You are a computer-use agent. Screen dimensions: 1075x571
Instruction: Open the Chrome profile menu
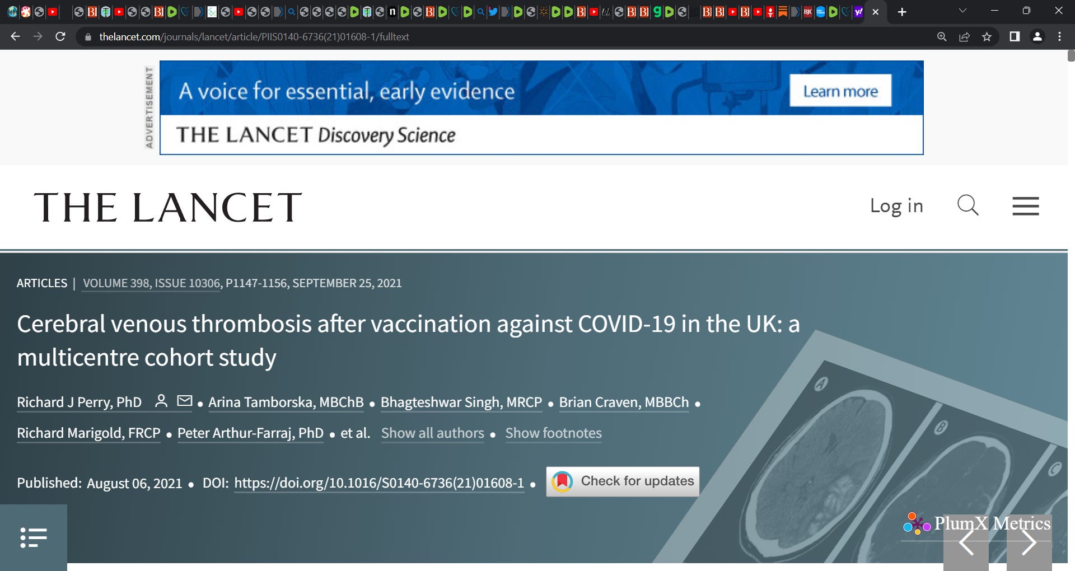(x=1037, y=36)
